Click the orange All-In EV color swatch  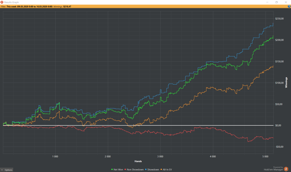pyautogui.click(x=161, y=170)
